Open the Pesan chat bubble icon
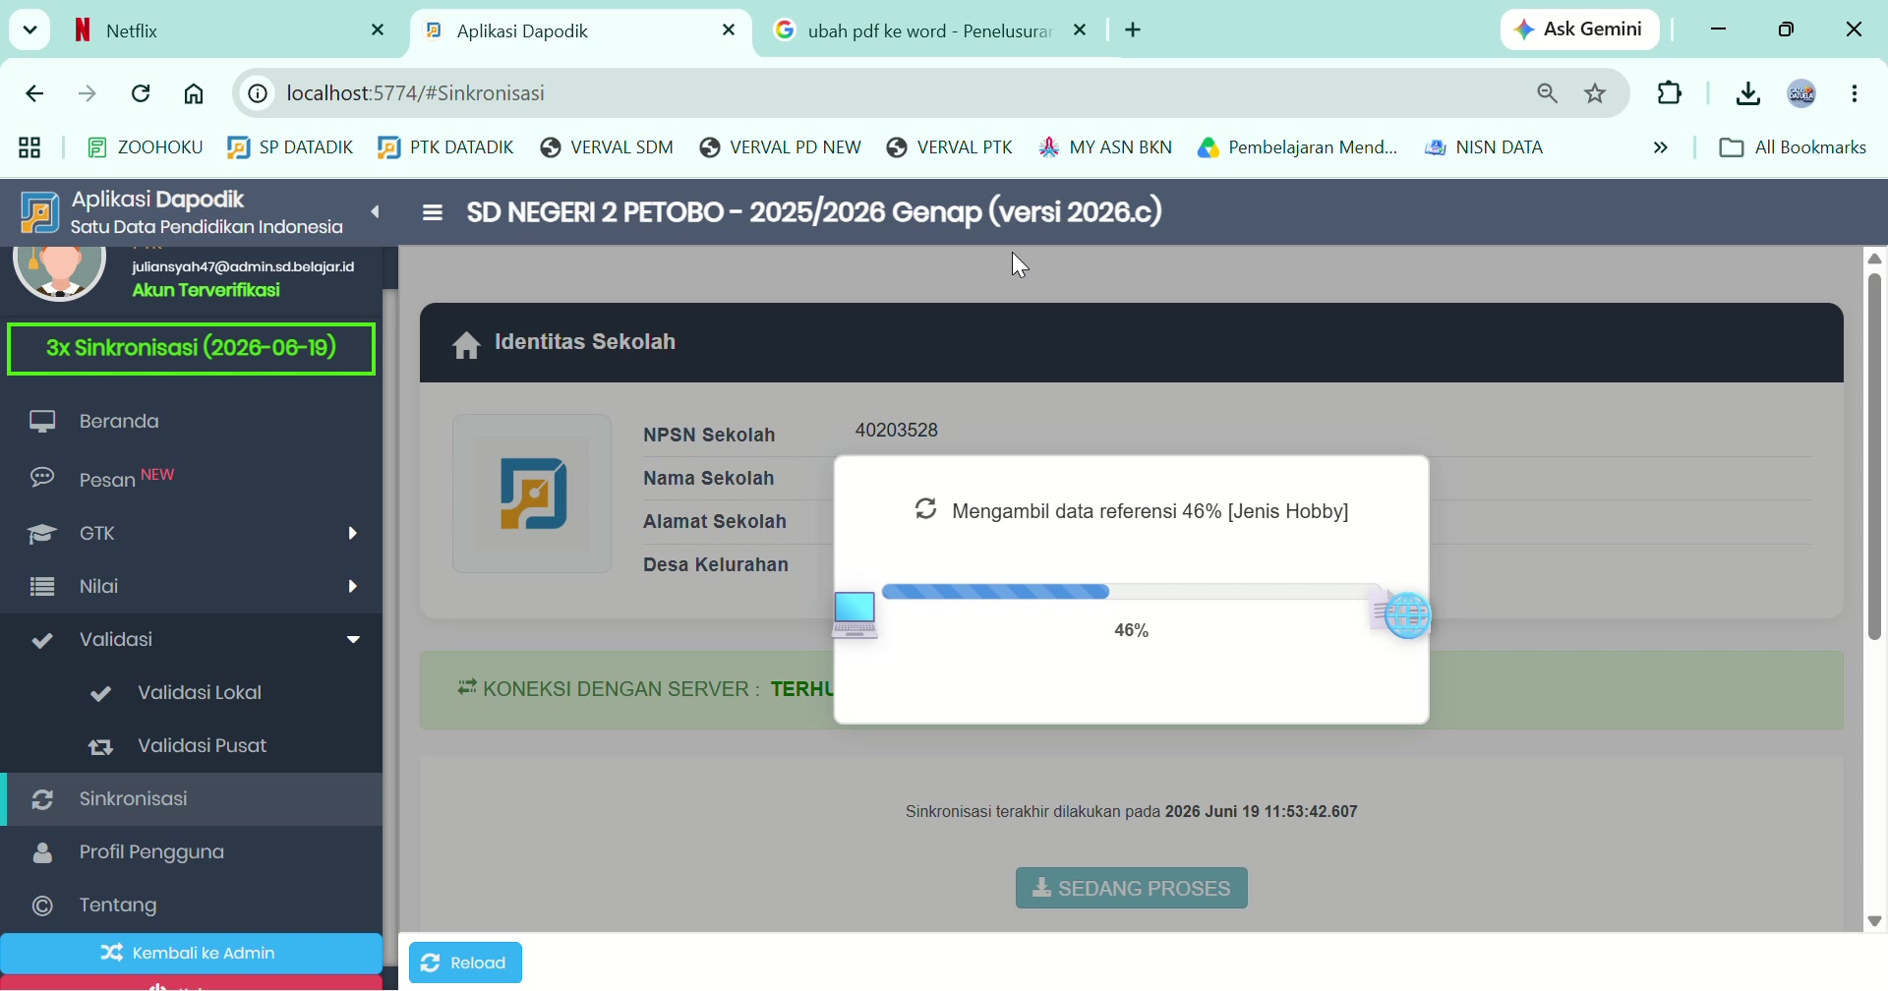Viewport: 1888px width, 991px height. pos(42,478)
